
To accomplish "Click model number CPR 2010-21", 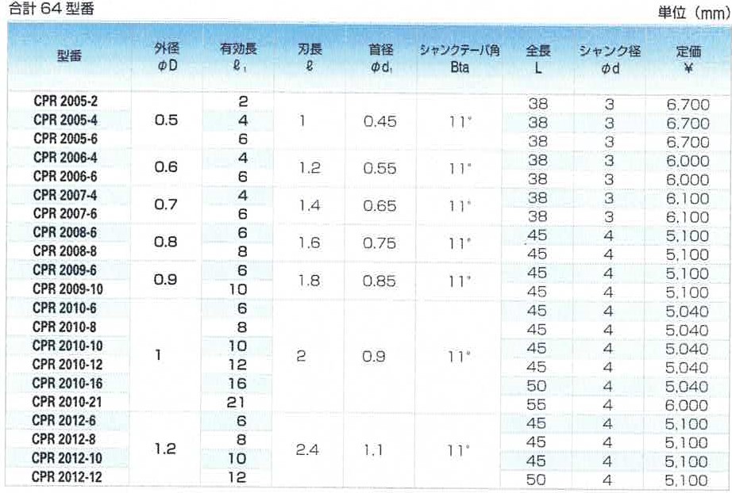I will click(68, 402).
